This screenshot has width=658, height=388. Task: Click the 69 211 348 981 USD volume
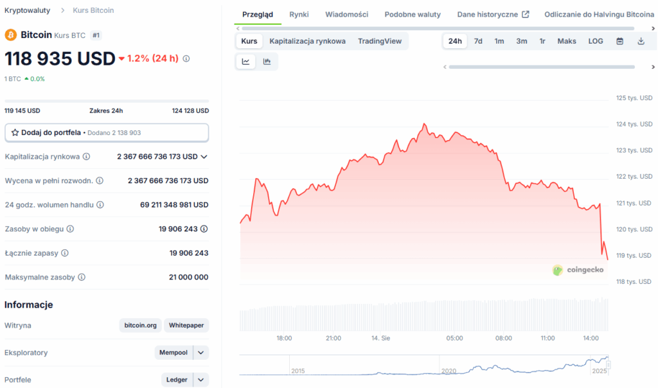(174, 205)
